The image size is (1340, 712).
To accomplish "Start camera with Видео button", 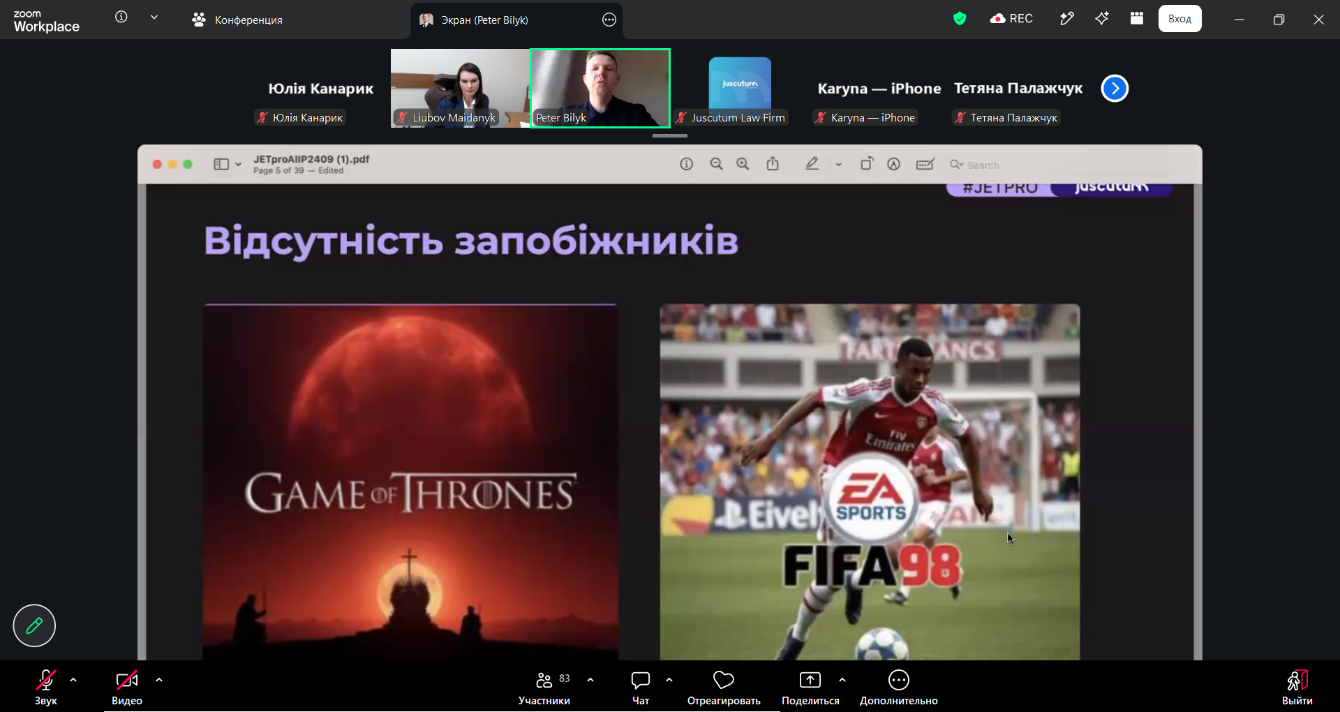I will pyautogui.click(x=127, y=687).
